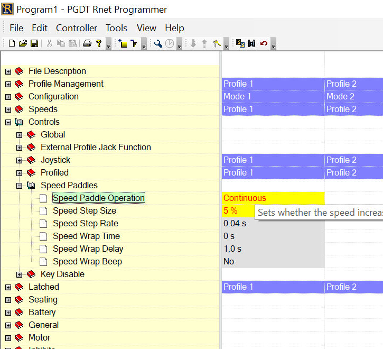Open the Controller menu

click(x=77, y=28)
